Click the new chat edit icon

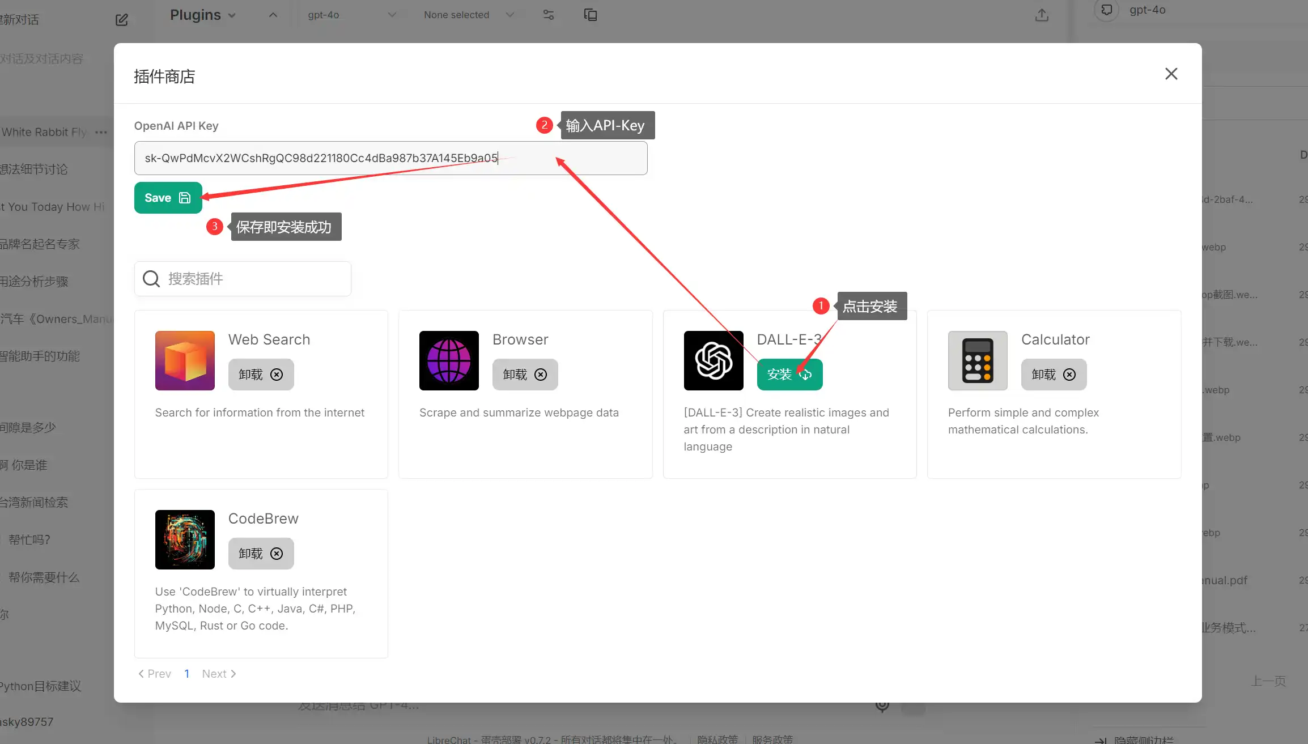[121, 20]
